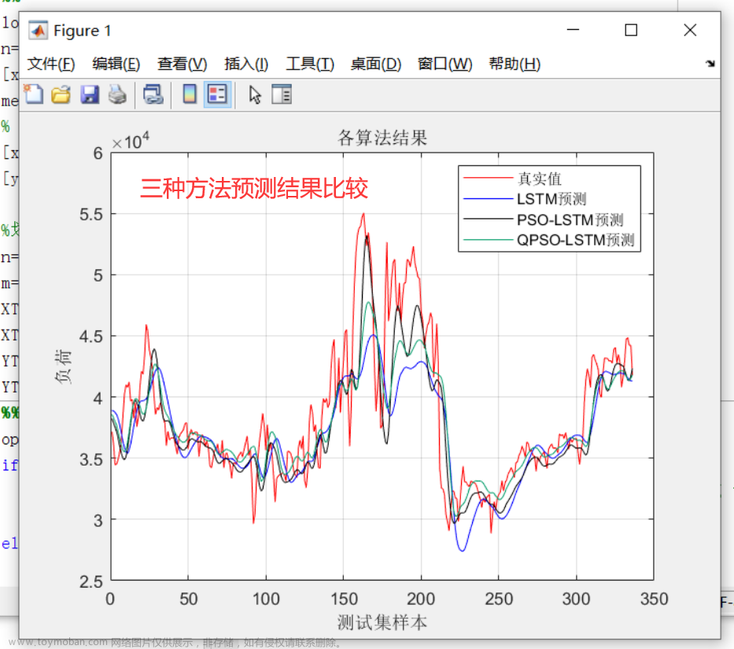Open the 查看(V) menu
The height and width of the screenshot is (649, 734).
[182, 64]
